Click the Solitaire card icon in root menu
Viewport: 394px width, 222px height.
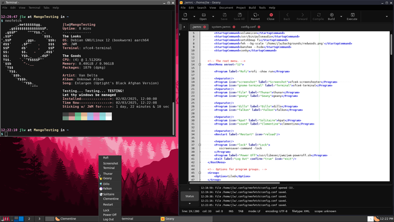pos(101,194)
